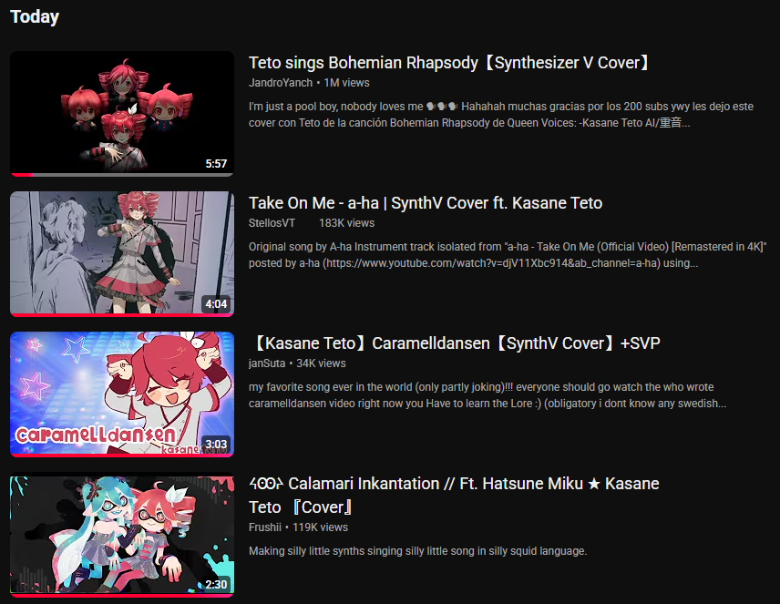Open the Calamari Inkantation video thumbnail
Viewport: 780px width, 604px height.
pyautogui.click(x=122, y=535)
